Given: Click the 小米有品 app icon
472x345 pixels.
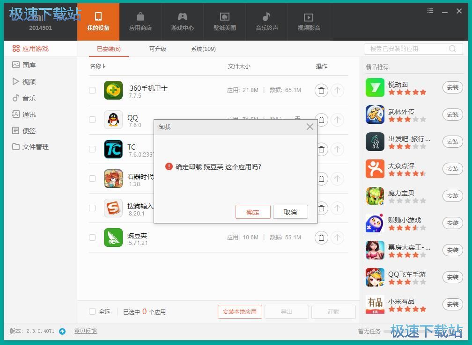Looking at the screenshot, I should coord(375,304).
